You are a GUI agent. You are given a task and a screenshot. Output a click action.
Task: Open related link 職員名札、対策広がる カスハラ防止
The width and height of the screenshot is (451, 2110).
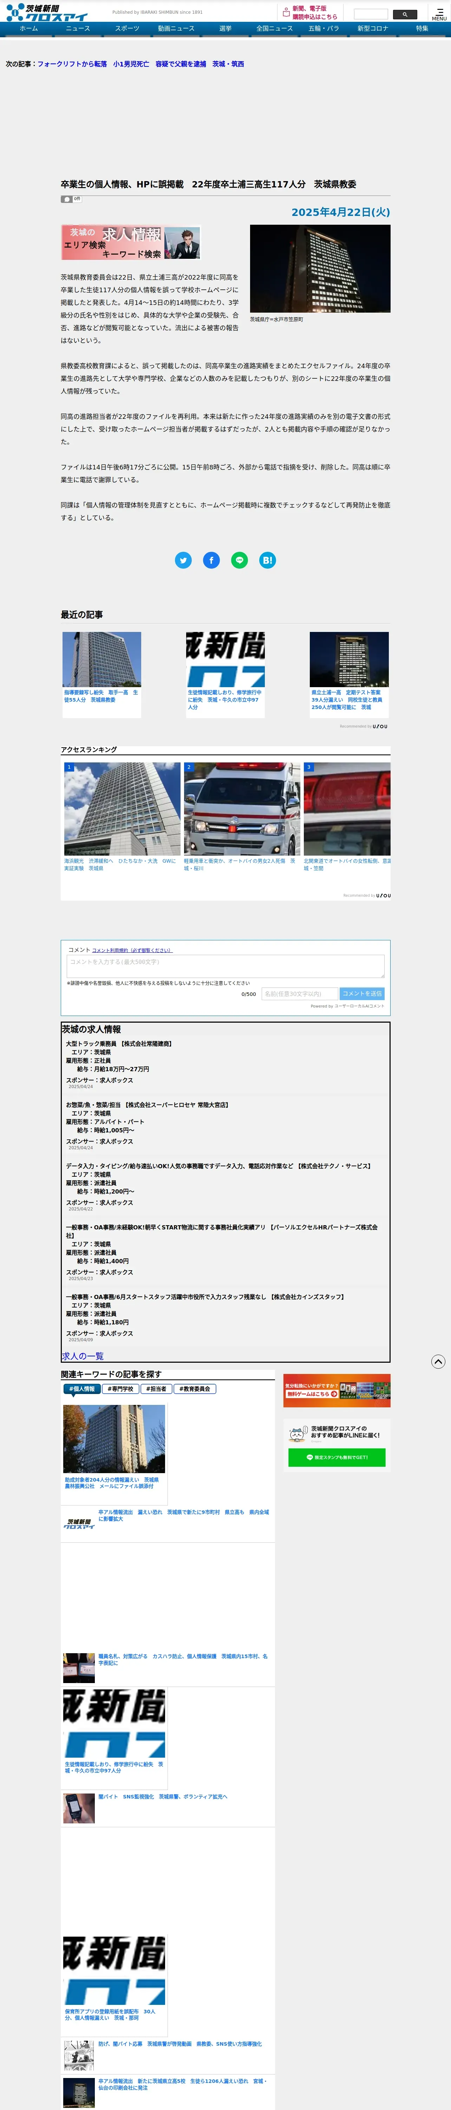[x=183, y=1660]
